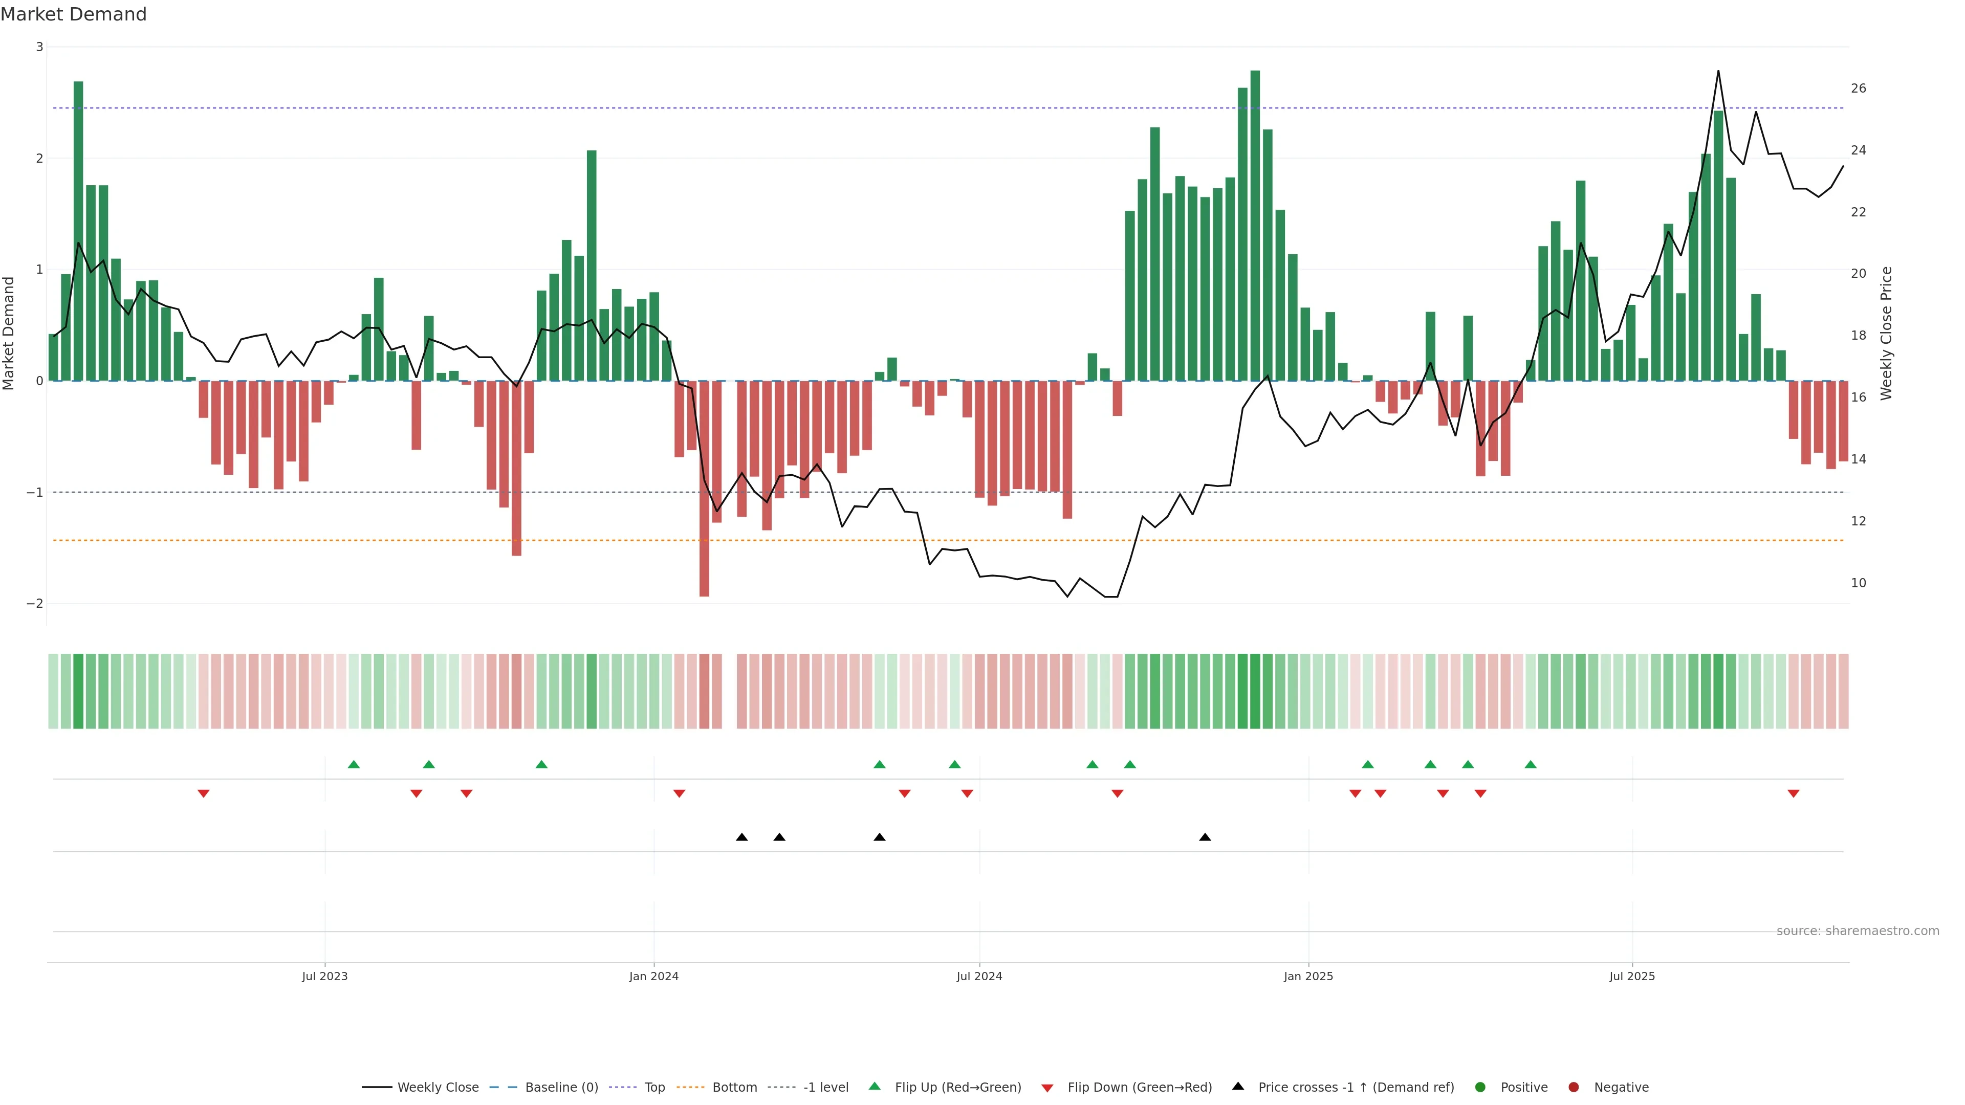
Task: Click the Weekly Close Price axis title
Action: (x=1886, y=333)
